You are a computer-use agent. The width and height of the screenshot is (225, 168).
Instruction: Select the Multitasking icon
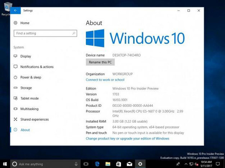(15, 109)
